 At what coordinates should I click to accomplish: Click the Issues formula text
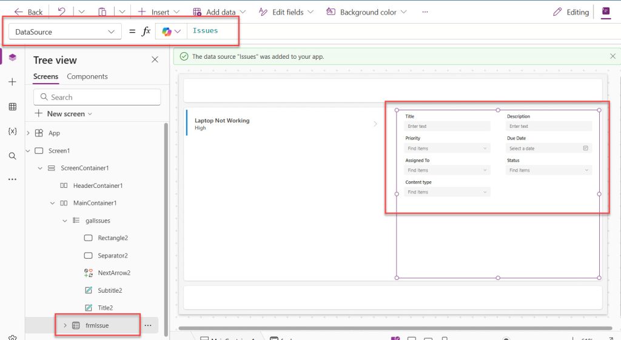point(205,30)
